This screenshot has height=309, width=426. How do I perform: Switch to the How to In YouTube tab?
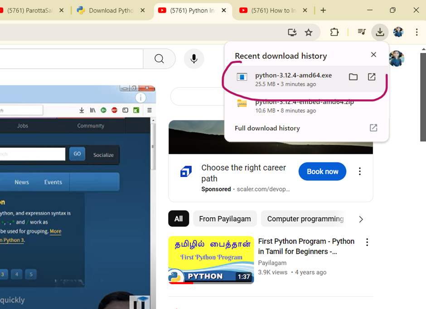coord(274,10)
